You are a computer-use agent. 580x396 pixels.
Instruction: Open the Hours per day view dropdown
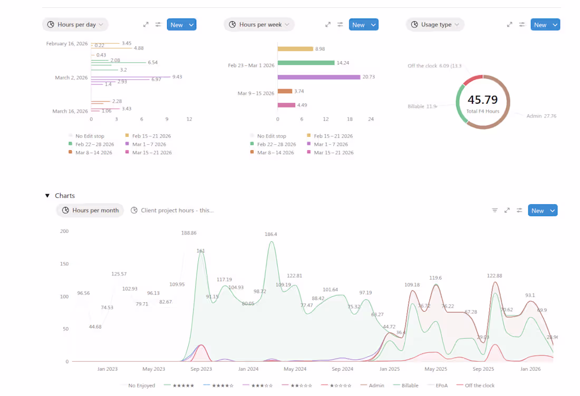pos(75,25)
